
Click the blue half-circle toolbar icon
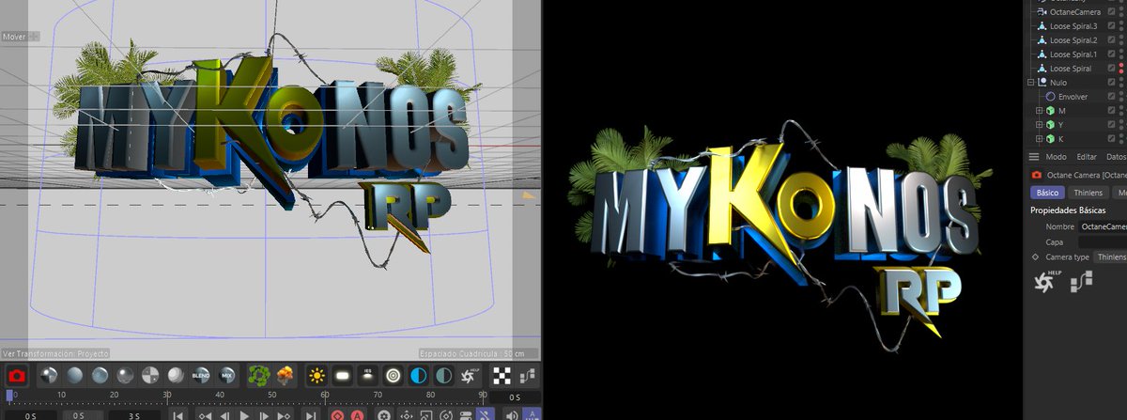[x=419, y=376]
